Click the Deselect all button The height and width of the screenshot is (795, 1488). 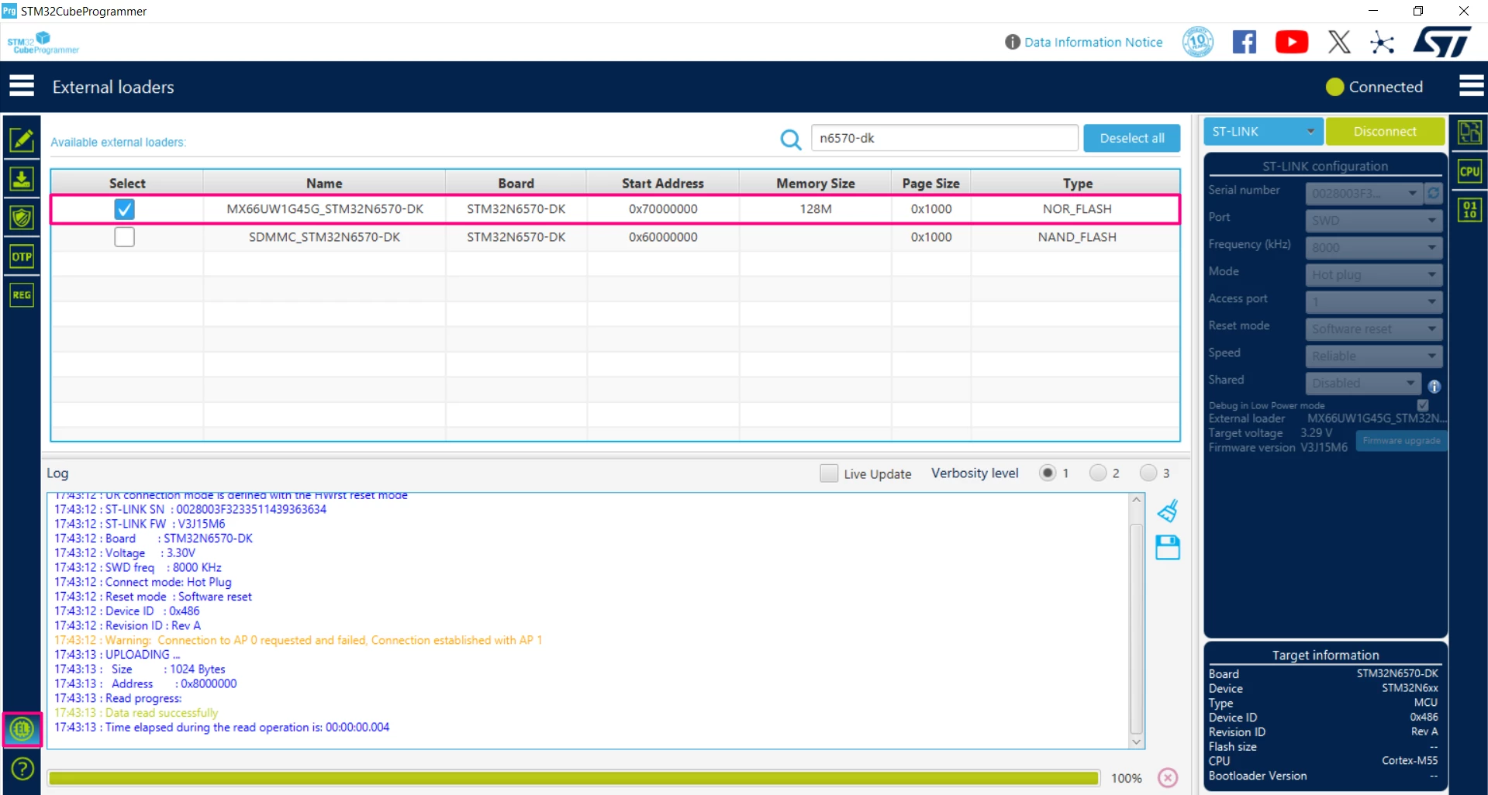[1132, 138]
